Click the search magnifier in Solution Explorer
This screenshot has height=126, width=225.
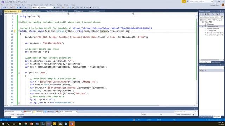[x=221, y=17]
